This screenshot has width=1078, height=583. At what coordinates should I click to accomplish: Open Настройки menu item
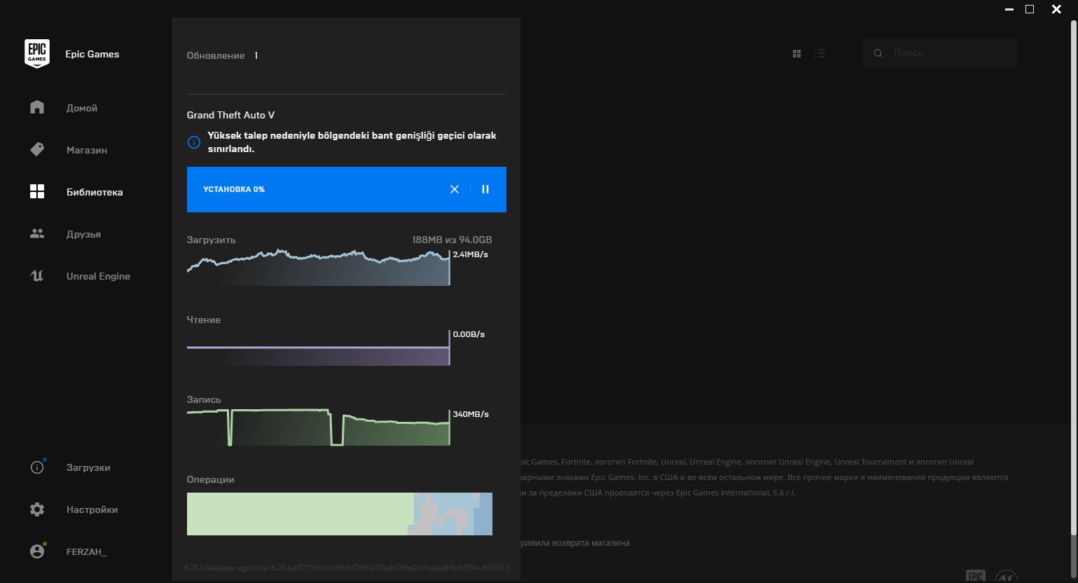coord(92,509)
